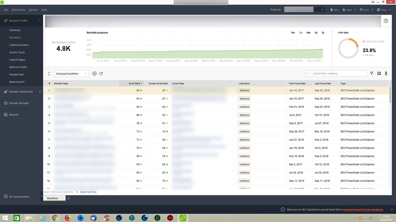This screenshot has height=222, width=396.
Task: Dismiss the private beta welcome notification
Action: point(391,210)
